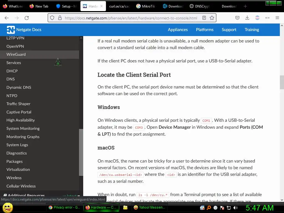The image size is (284, 213).
Task: Click the Hardware Firefox taskbar button
Action: click(101, 207)
